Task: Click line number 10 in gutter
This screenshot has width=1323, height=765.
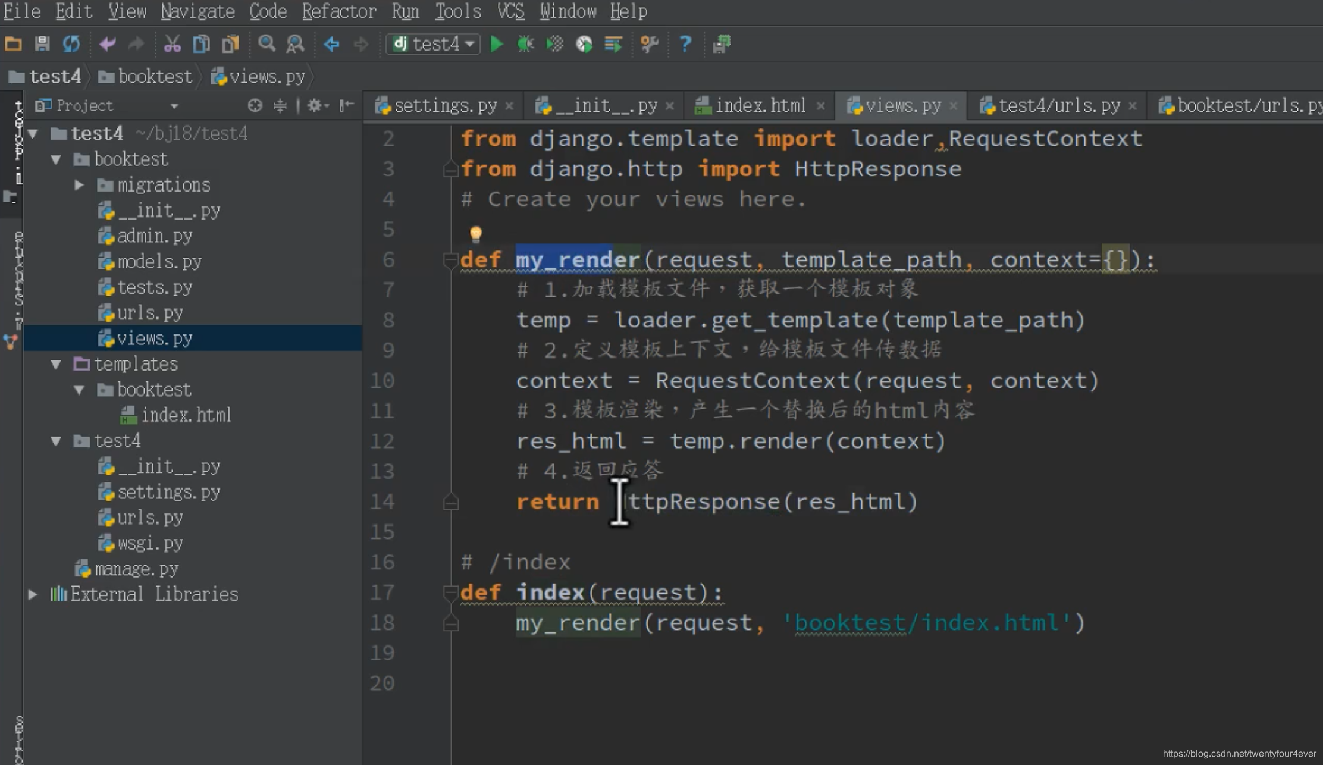Action: 383,381
